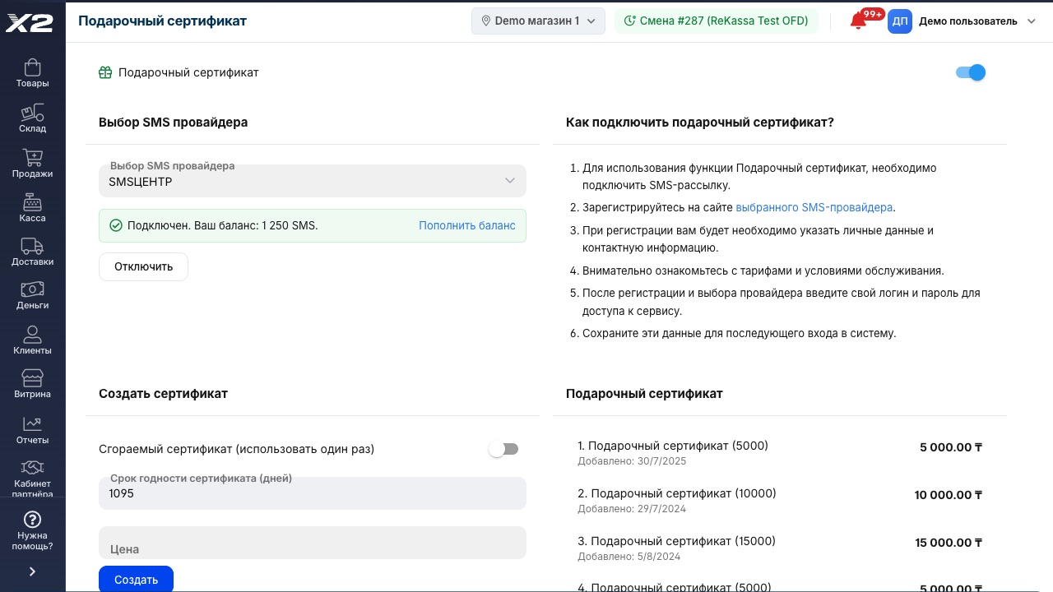Navigate to Доставки deliveries section

pos(32,252)
